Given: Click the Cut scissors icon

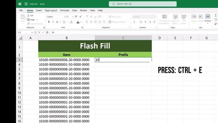Looking at the screenshot, I should pyautogui.click(x=28, y=15).
